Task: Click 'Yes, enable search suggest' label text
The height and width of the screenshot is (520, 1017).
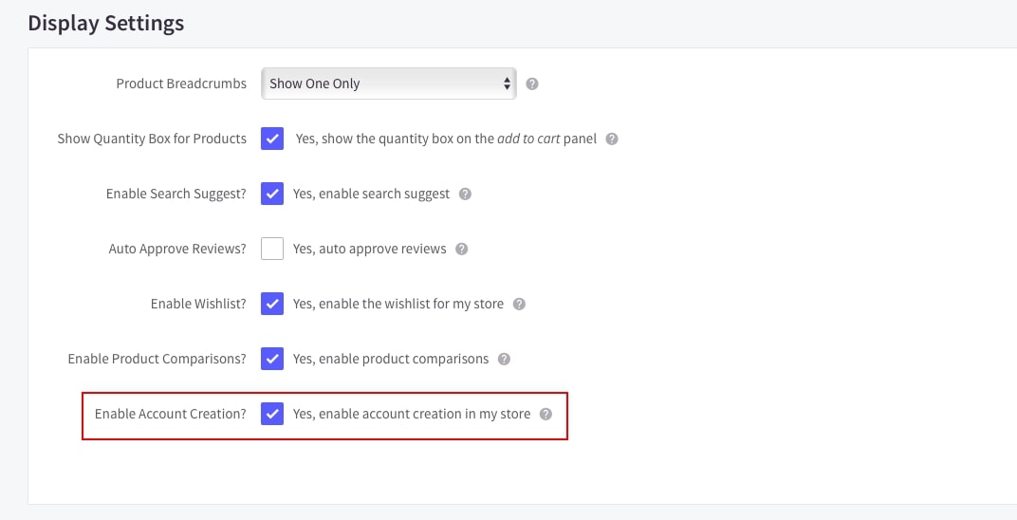Action: pos(371,194)
